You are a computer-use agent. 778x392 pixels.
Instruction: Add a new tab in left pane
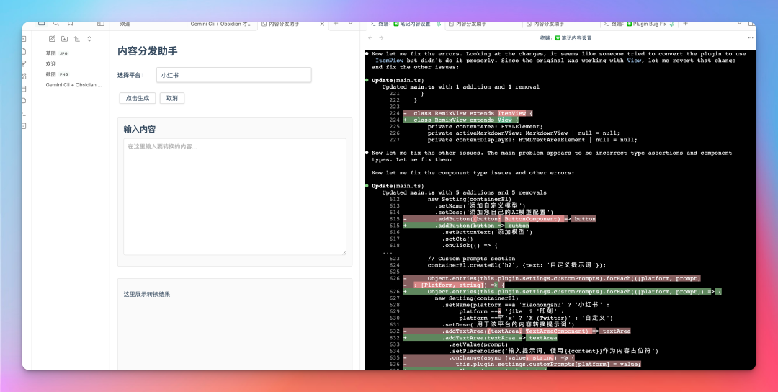[336, 23]
